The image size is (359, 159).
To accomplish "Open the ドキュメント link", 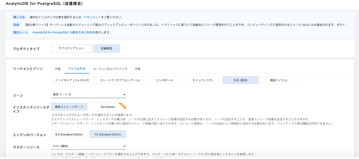I will pyautogui.click(x=92, y=17).
